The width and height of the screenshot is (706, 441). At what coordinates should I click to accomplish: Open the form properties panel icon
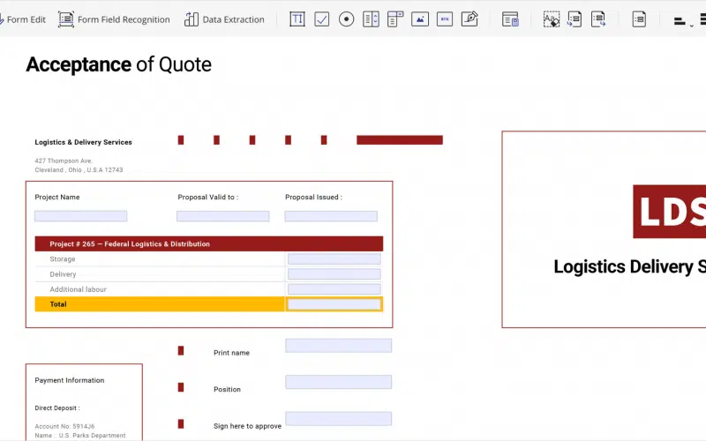point(510,19)
